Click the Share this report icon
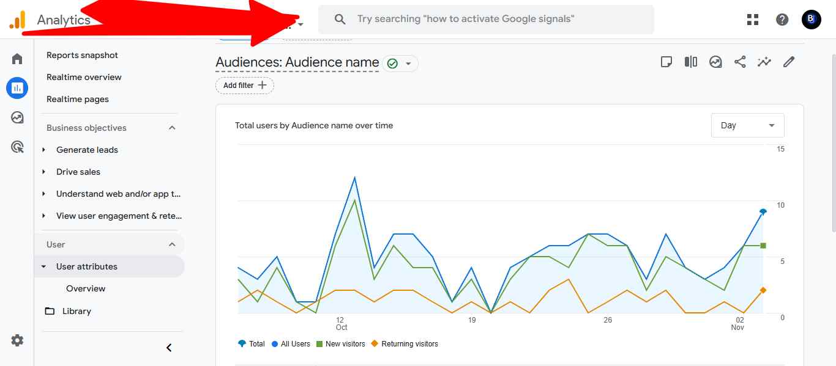 (740, 62)
